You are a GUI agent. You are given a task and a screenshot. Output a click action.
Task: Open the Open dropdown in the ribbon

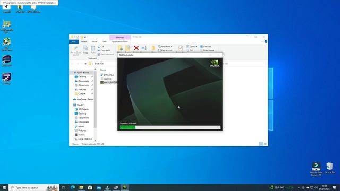coord(192,47)
